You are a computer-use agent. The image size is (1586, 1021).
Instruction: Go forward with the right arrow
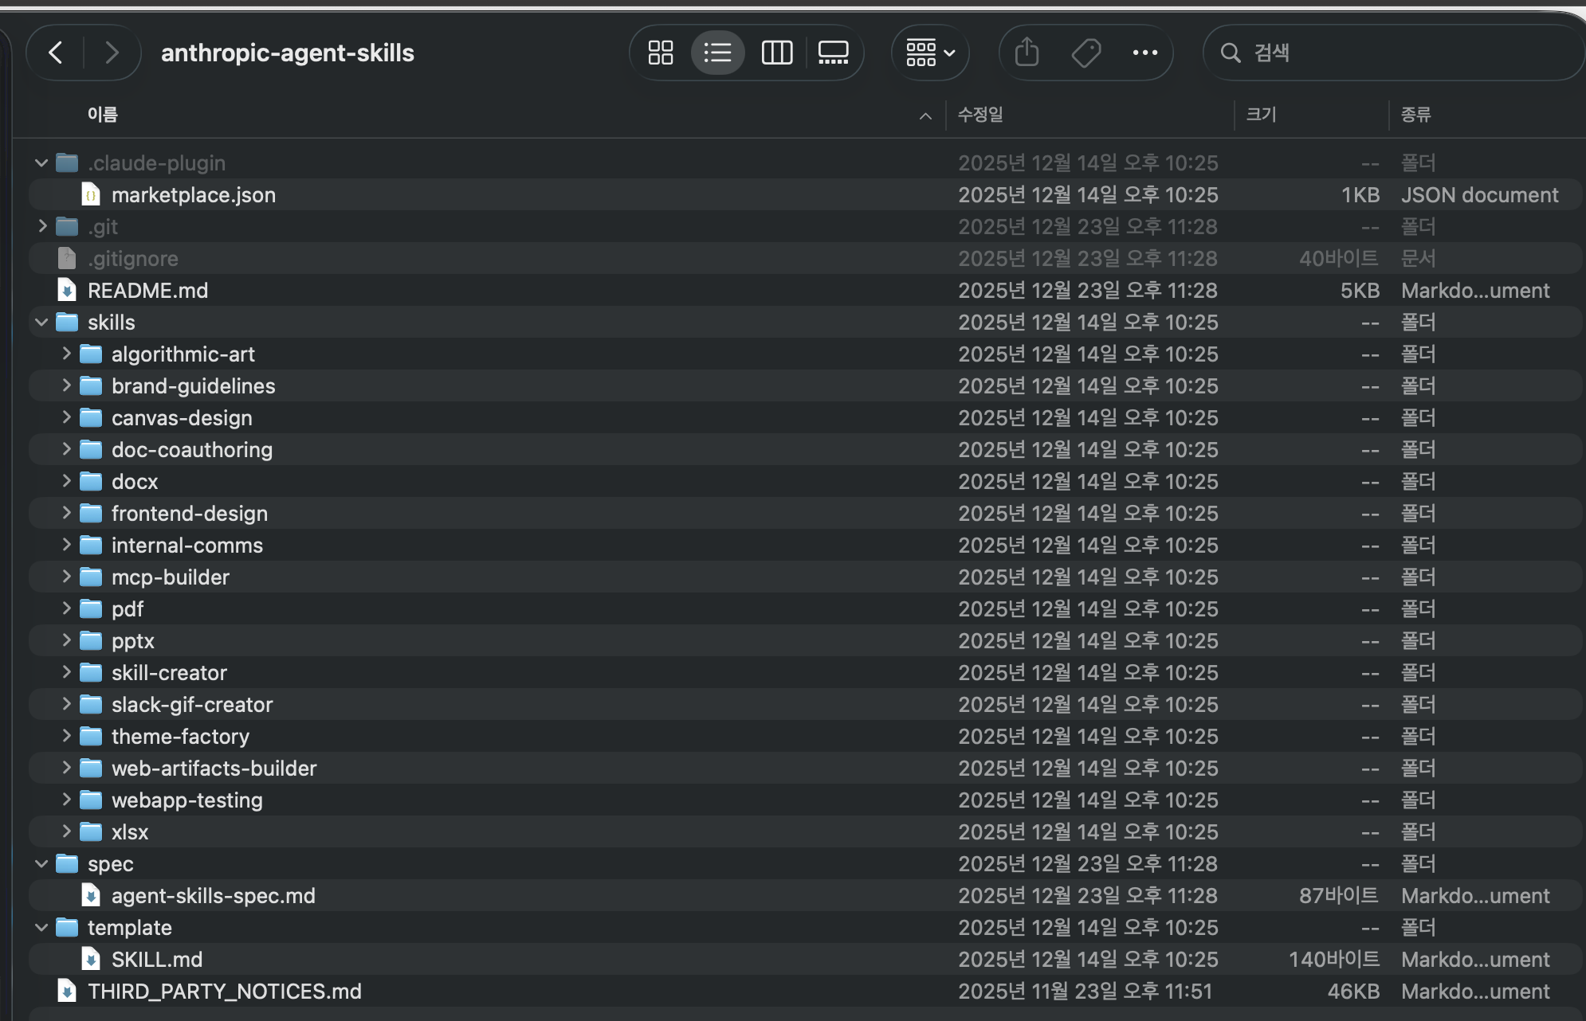click(x=112, y=53)
